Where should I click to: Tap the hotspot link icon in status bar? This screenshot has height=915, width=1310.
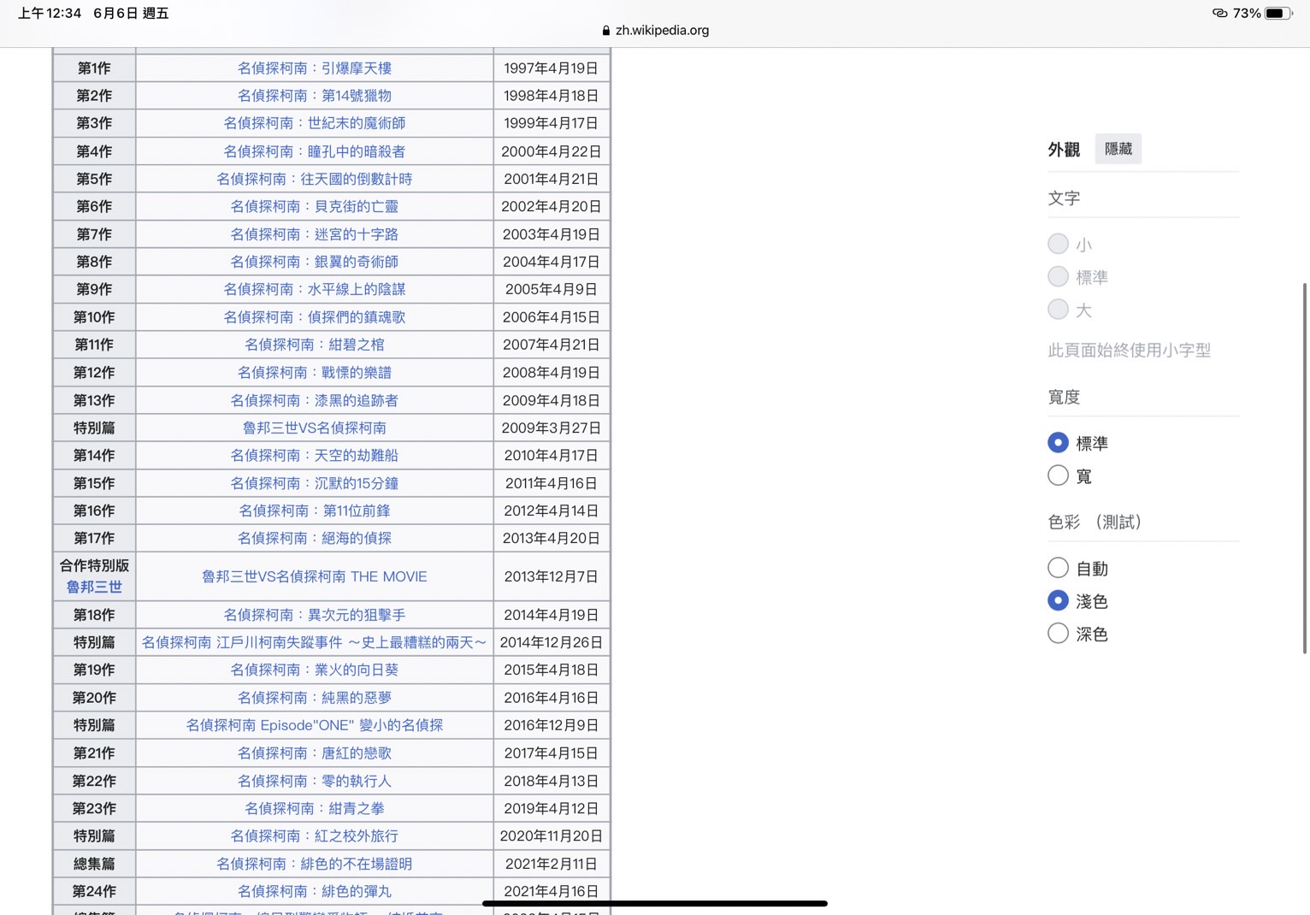1219,13
